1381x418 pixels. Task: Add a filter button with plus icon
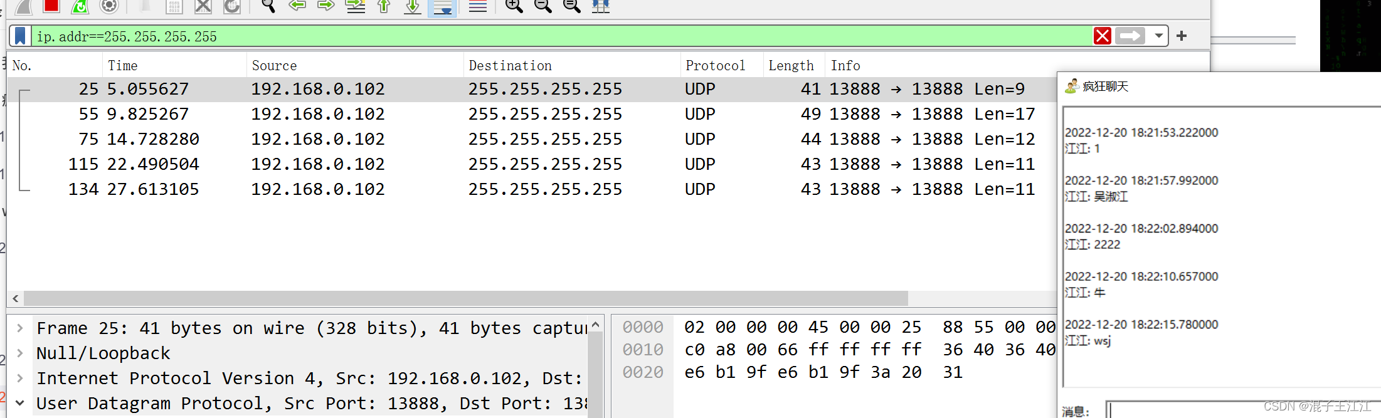(1182, 36)
